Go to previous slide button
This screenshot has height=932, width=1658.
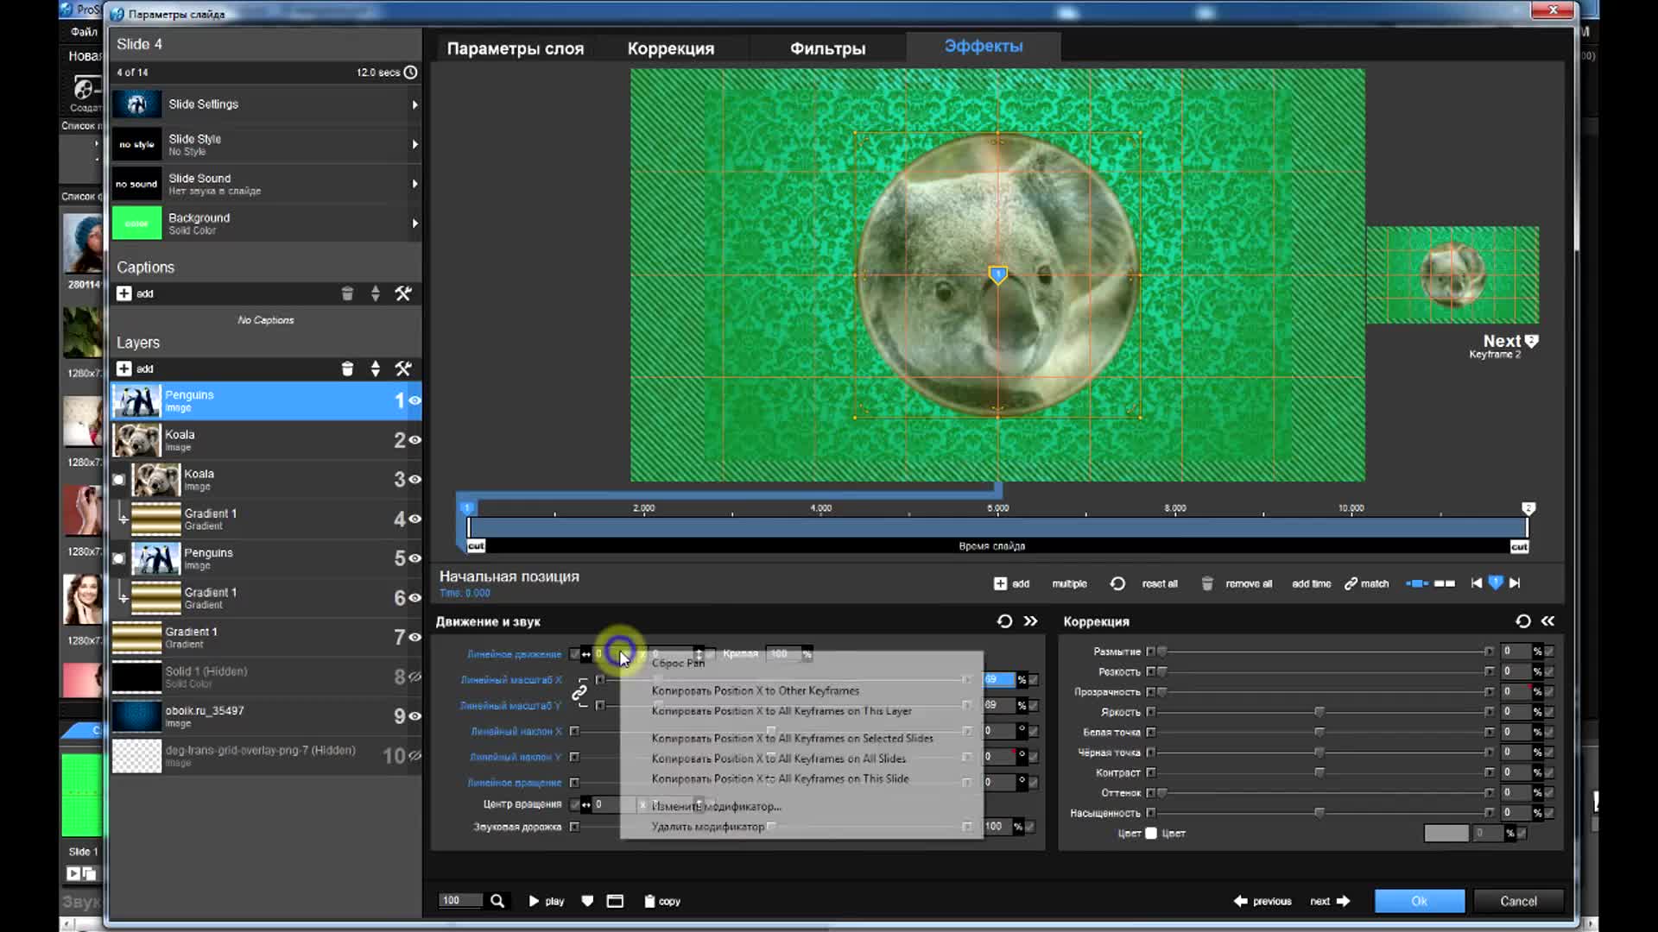click(1262, 901)
